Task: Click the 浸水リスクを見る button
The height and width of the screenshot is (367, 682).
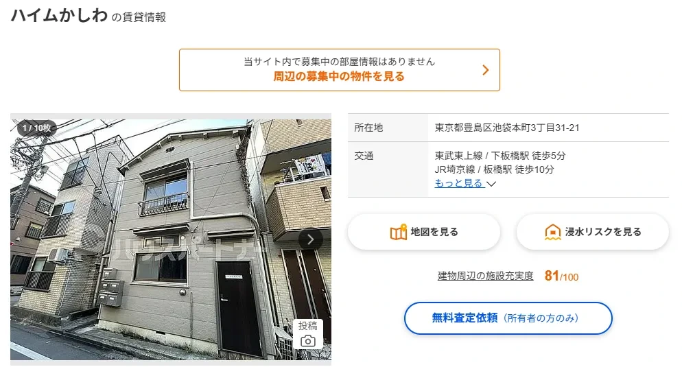Action: [592, 232]
